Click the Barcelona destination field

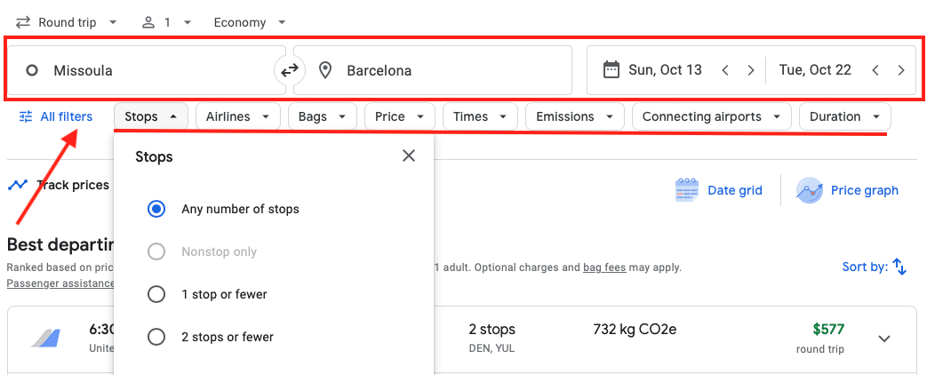pyautogui.click(x=433, y=70)
